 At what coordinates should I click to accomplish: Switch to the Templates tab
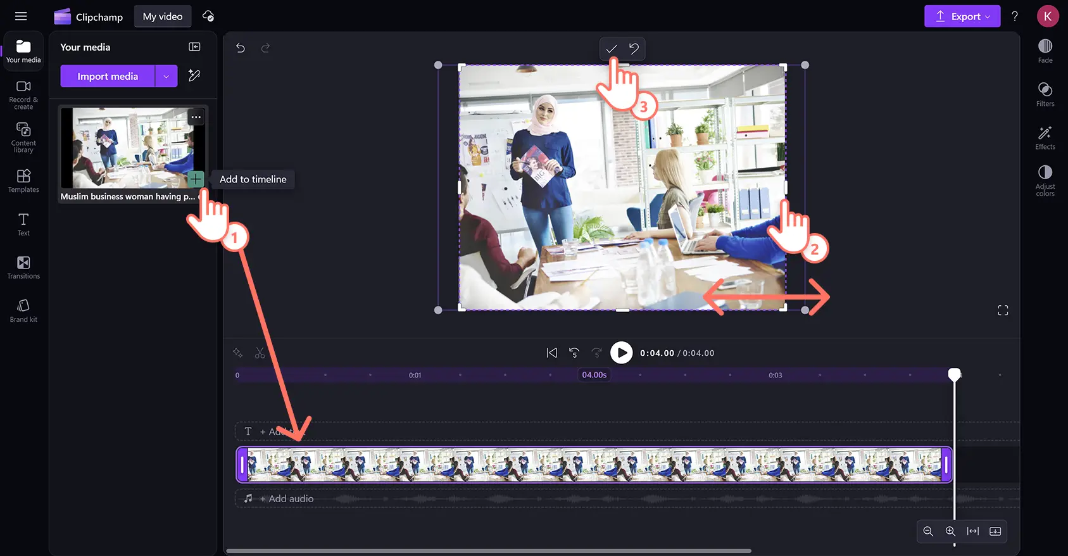pyautogui.click(x=23, y=180)
